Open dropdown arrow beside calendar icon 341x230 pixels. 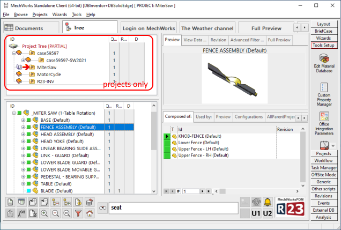(333, 146)
